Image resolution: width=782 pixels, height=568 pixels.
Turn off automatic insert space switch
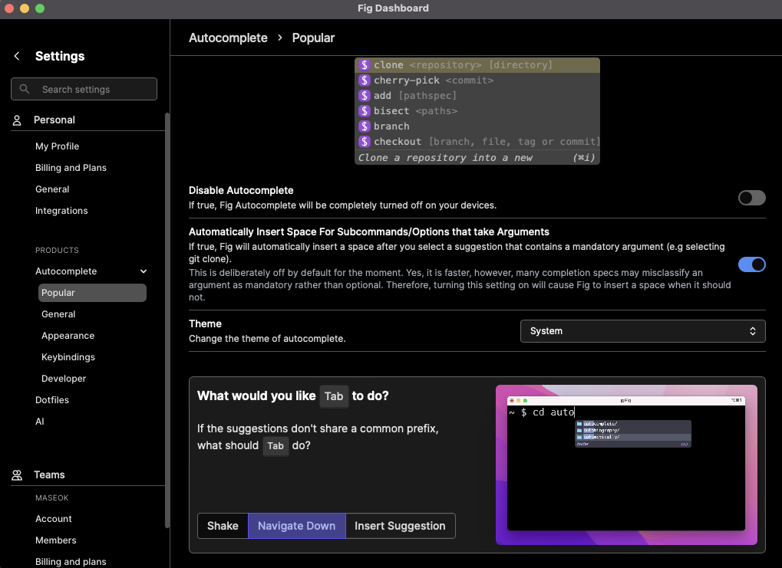click(x=751, y=264)
